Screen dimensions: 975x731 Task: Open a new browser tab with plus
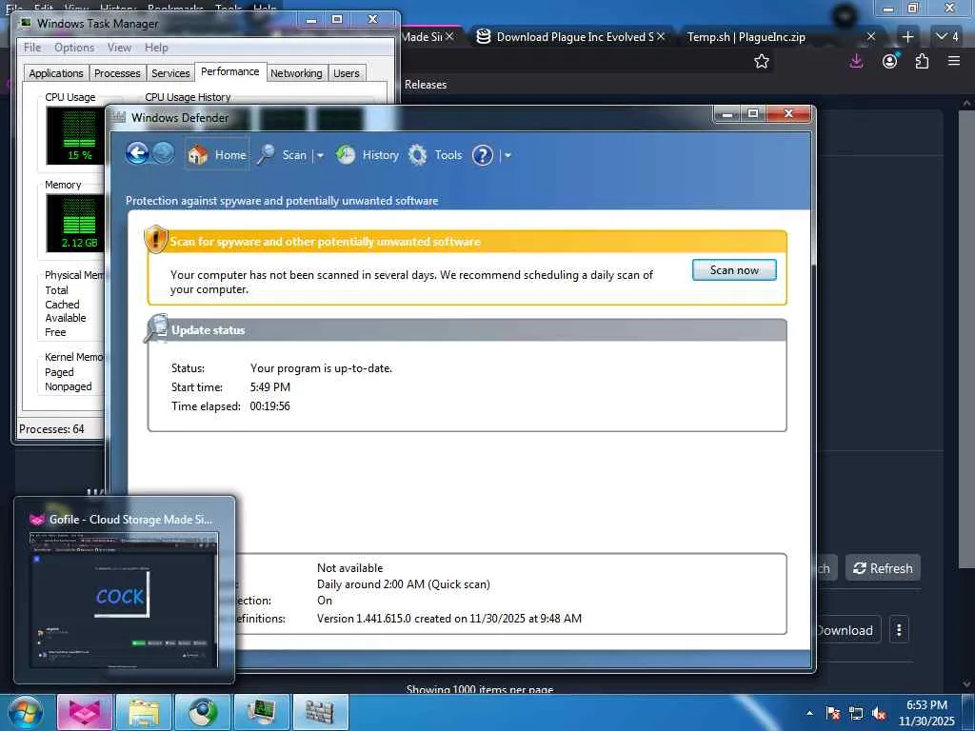coord(907,37)
